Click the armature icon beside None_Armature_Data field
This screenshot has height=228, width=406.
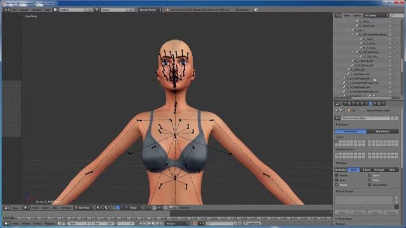pos(338,118)
